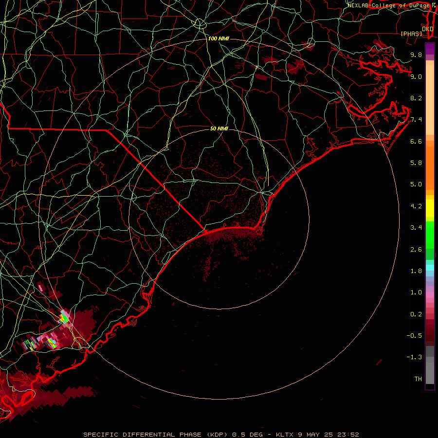
Task: Click the "DKD" label near the top right
Action: (x=428, y=29)
